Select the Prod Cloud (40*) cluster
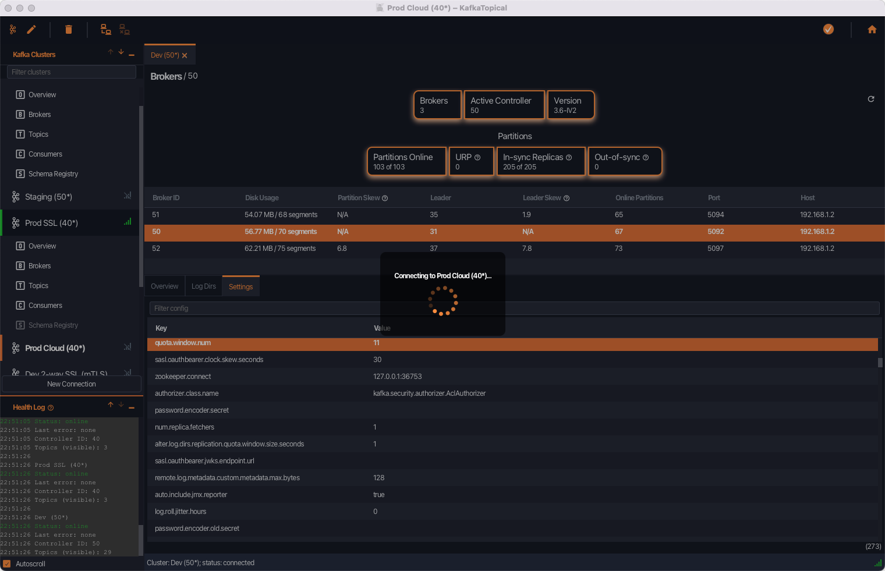This screenshot has width=885, height=571. click(55, 348)
